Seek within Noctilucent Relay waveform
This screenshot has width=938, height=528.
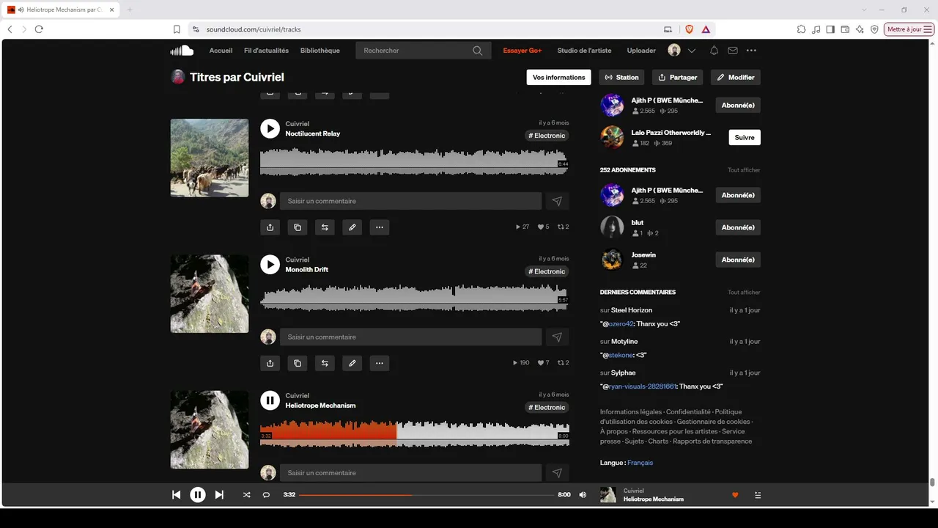[x=415, y=162]
